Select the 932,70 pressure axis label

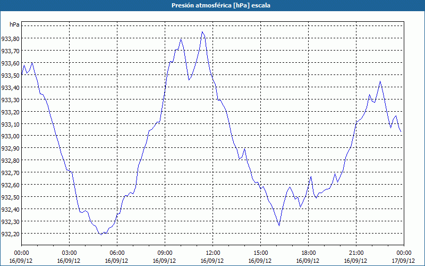click(10, 172)
